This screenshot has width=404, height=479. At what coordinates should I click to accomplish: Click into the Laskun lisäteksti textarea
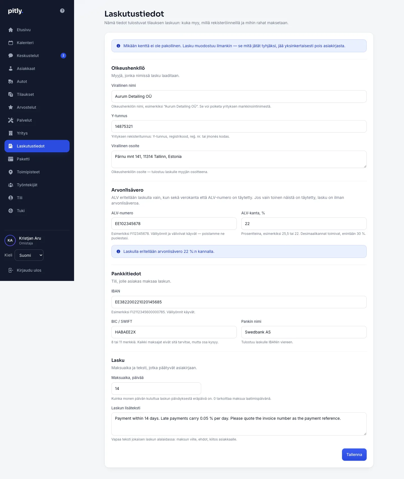pos(239,424)
